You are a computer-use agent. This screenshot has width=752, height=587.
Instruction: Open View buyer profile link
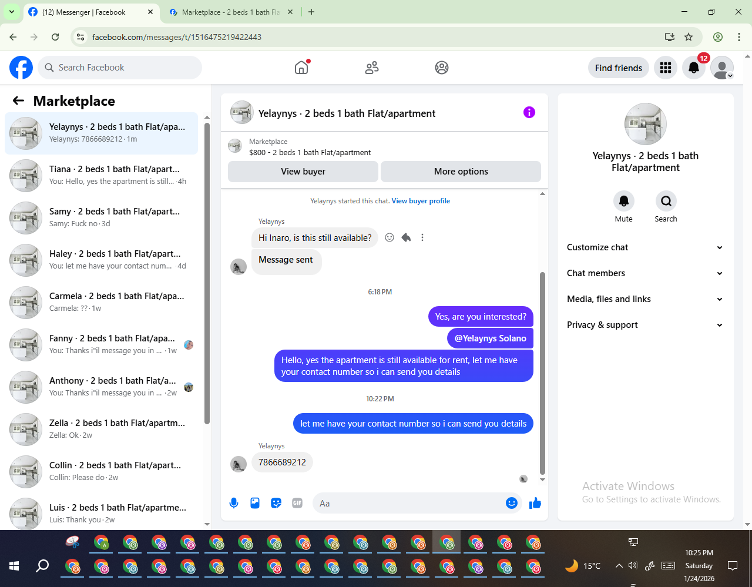click(421, 201)
